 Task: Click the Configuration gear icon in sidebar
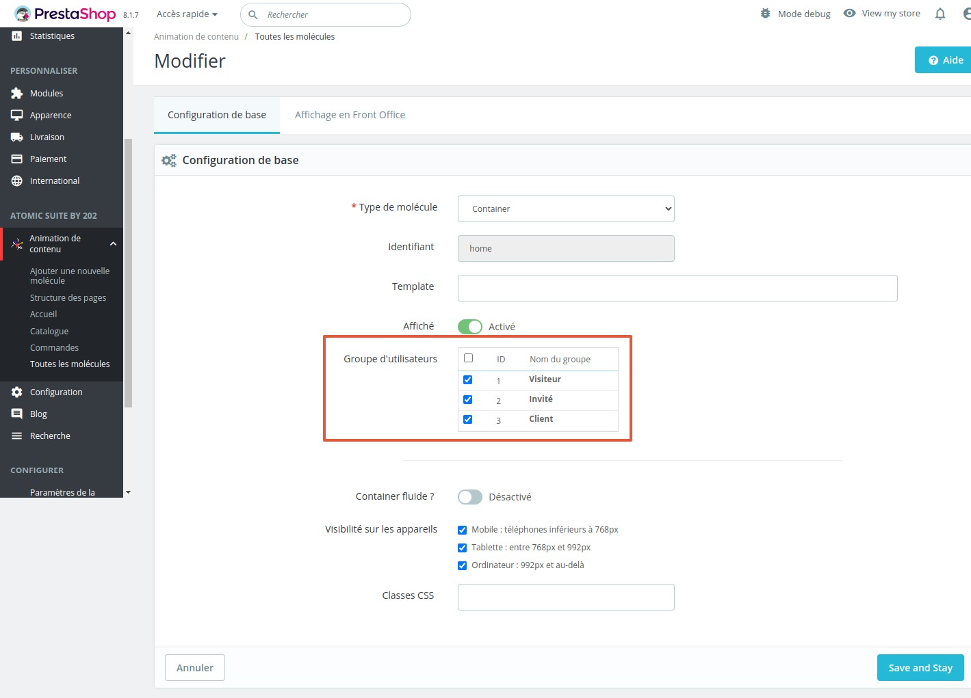[17, 392]
